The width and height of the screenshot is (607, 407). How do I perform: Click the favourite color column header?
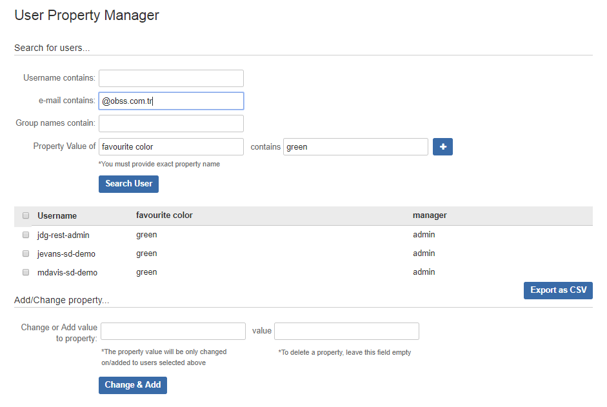tap(164, 215)
